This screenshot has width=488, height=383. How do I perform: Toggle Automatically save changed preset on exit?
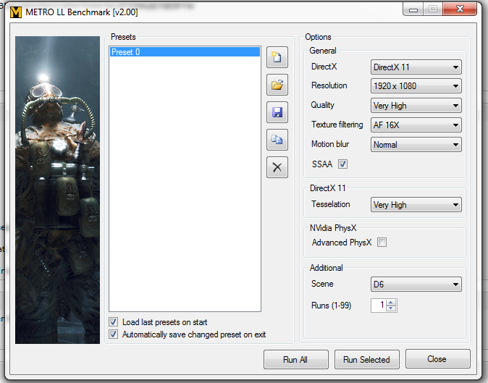click(113, 334)
